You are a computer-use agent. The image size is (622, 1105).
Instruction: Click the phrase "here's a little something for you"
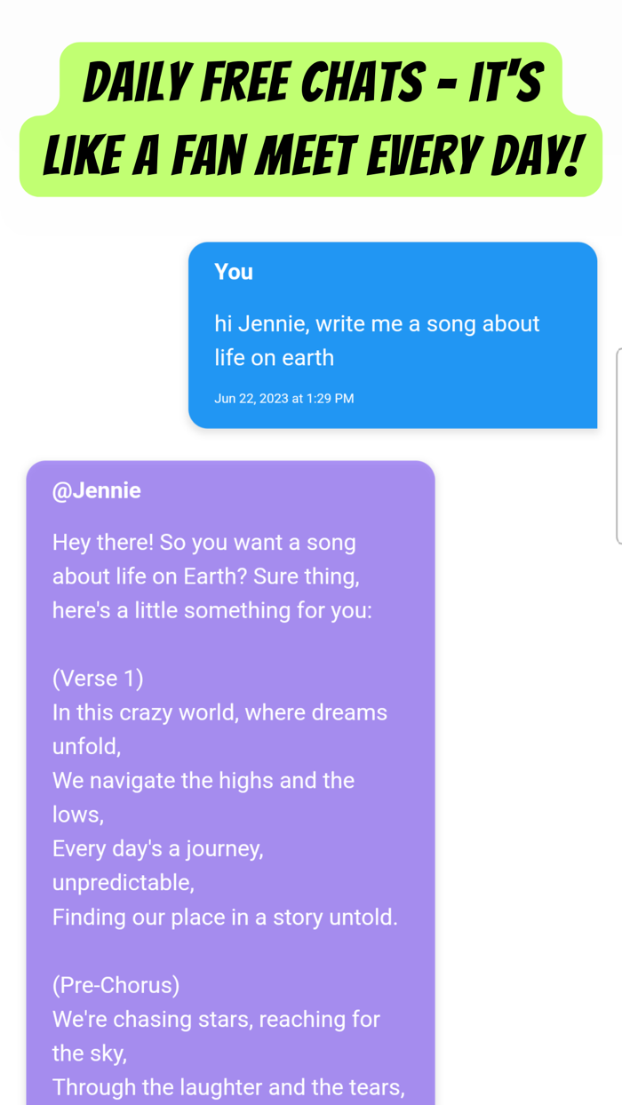[x=212, y=610]
